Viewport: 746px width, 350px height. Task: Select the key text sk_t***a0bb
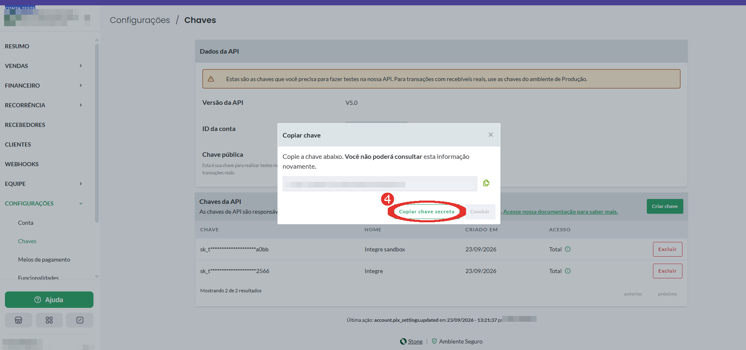pos(234,249)
